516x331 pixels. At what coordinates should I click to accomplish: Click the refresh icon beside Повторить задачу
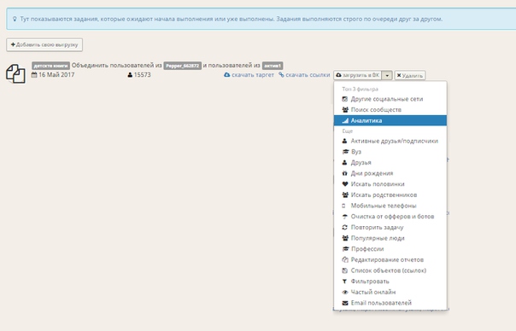tap(345, 228)
